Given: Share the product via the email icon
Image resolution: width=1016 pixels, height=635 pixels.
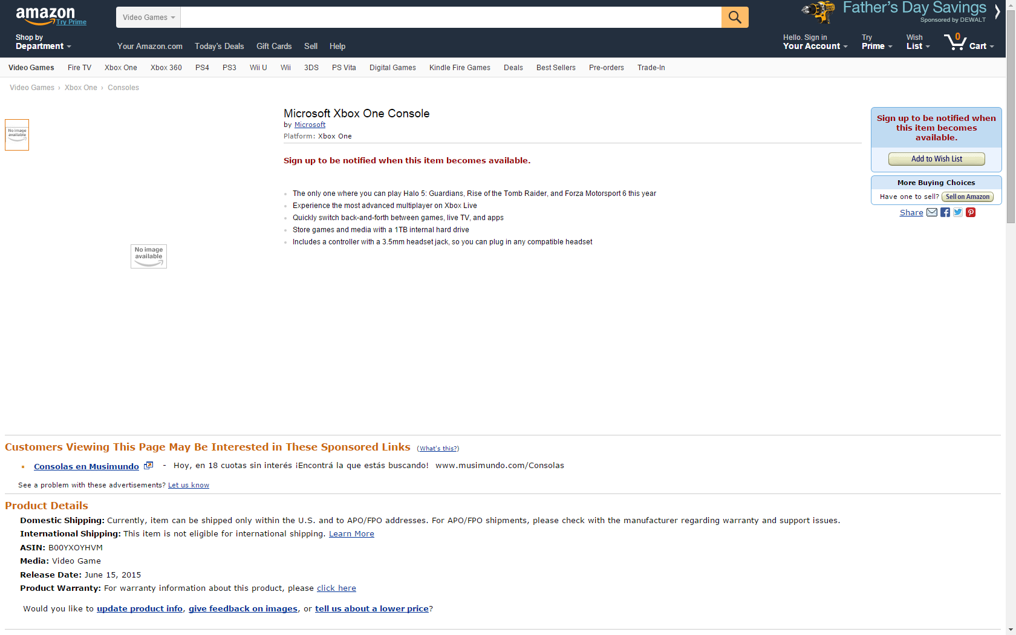Looking at the screenshot, I should 931,212.
